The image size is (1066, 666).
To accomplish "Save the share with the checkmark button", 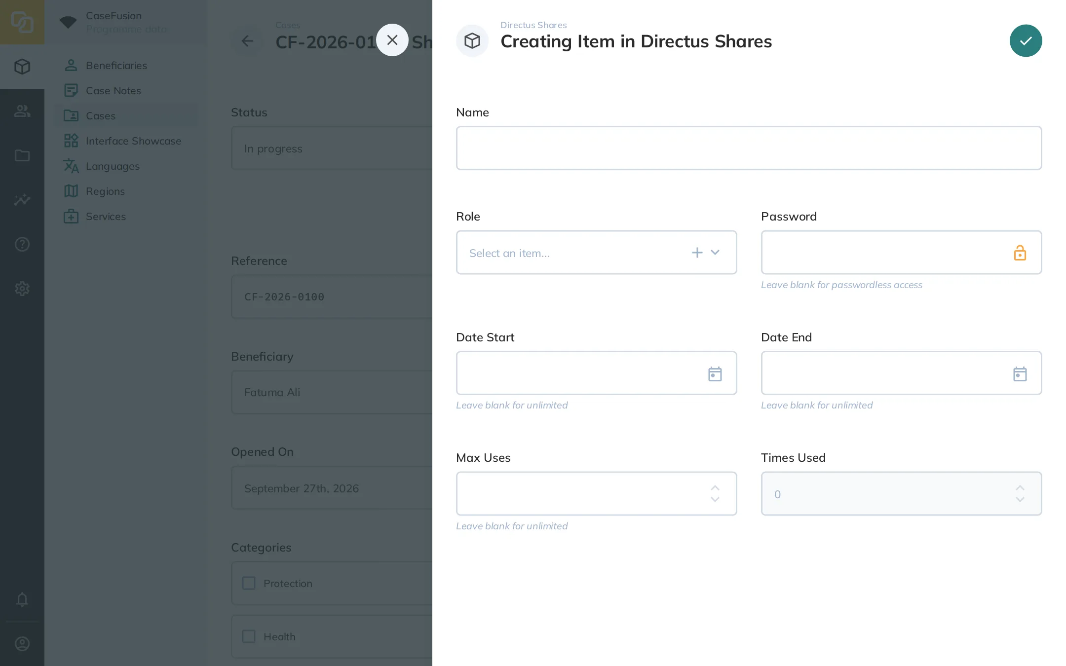I will 1026,41.
